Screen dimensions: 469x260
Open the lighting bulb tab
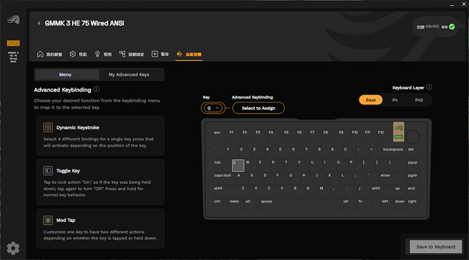pyautogui.click(x=97, y=54)
